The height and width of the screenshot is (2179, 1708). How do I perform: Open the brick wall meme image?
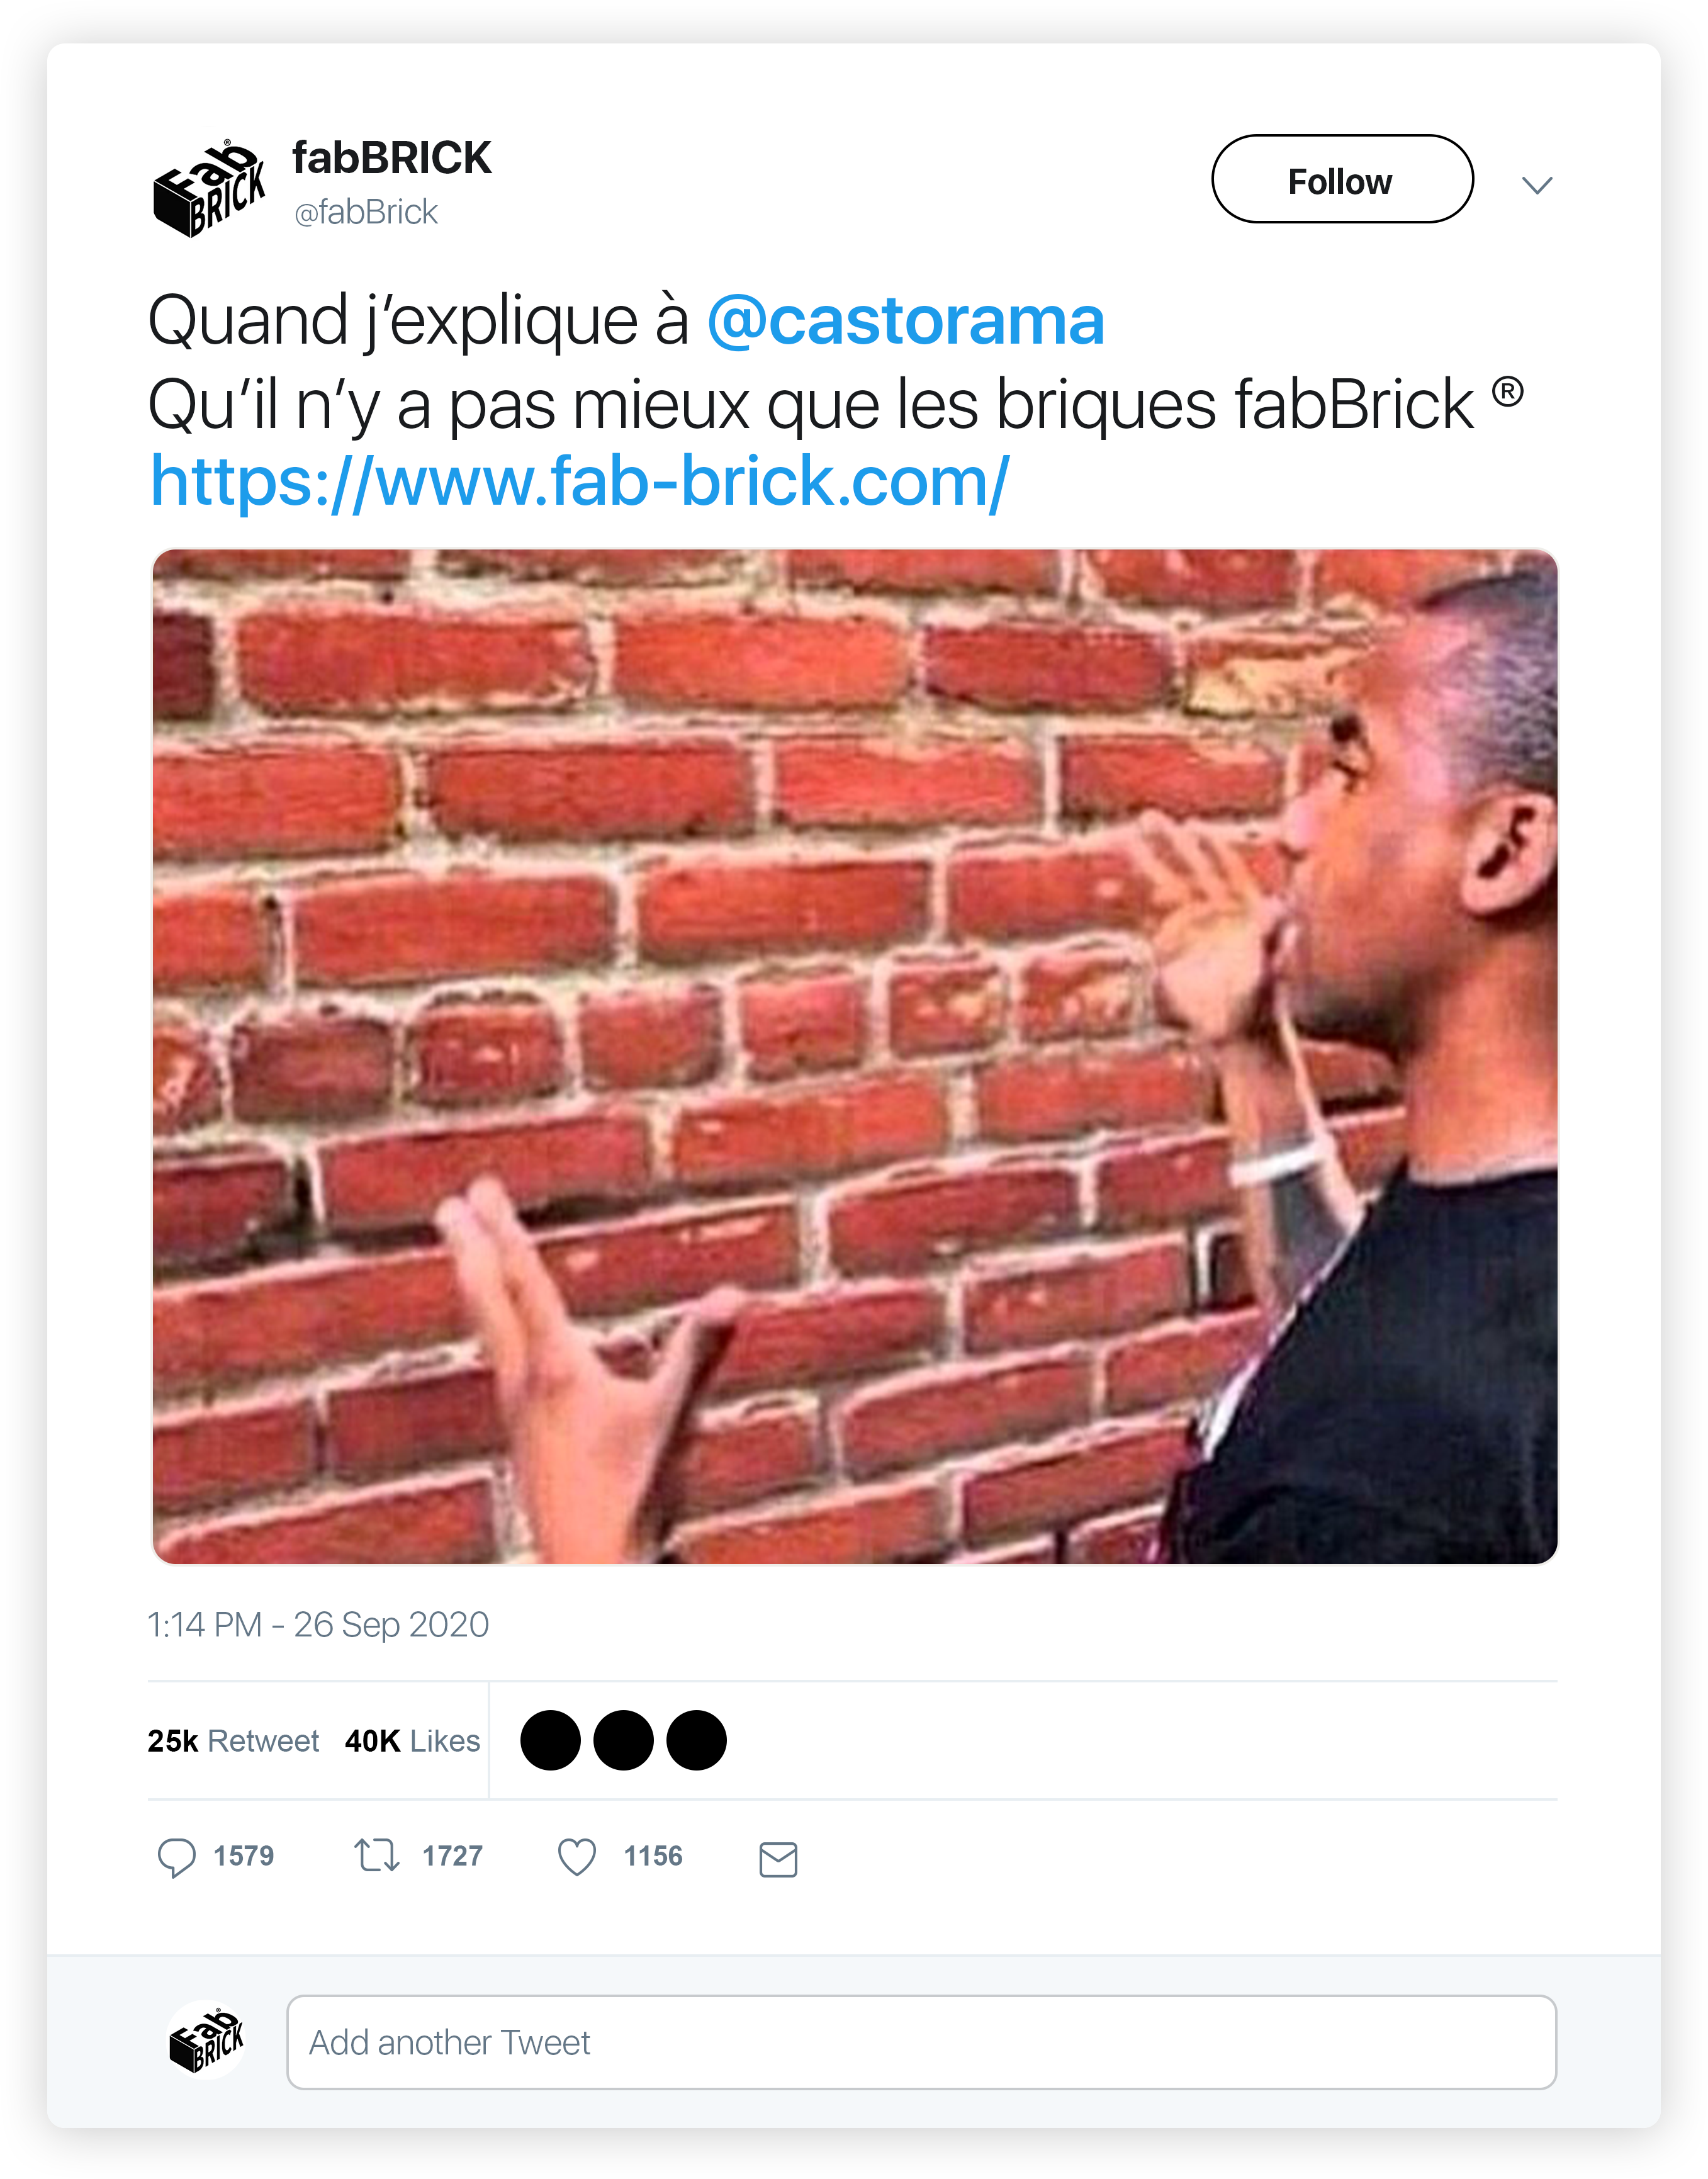click(x=855, y=1056)
